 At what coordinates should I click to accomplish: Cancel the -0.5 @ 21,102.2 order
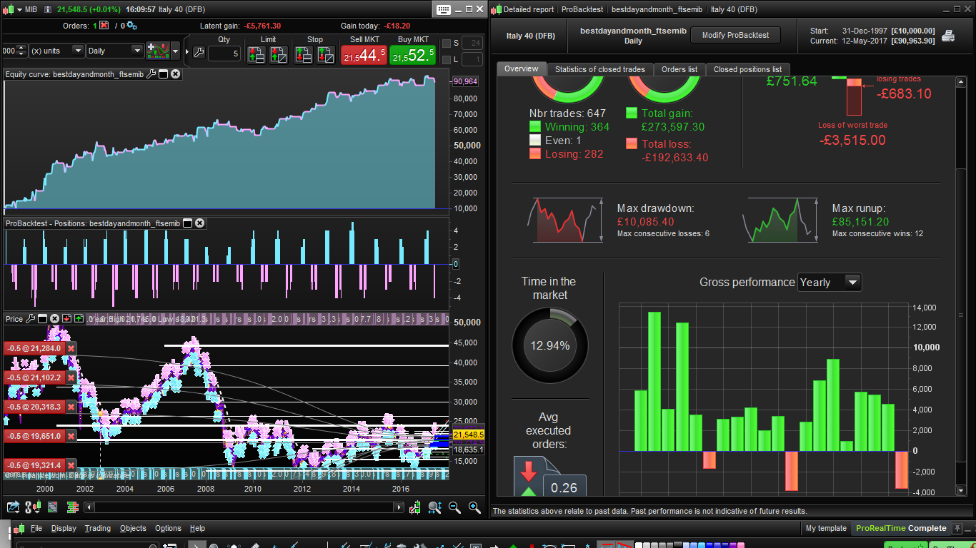click(x=71, y=377)
